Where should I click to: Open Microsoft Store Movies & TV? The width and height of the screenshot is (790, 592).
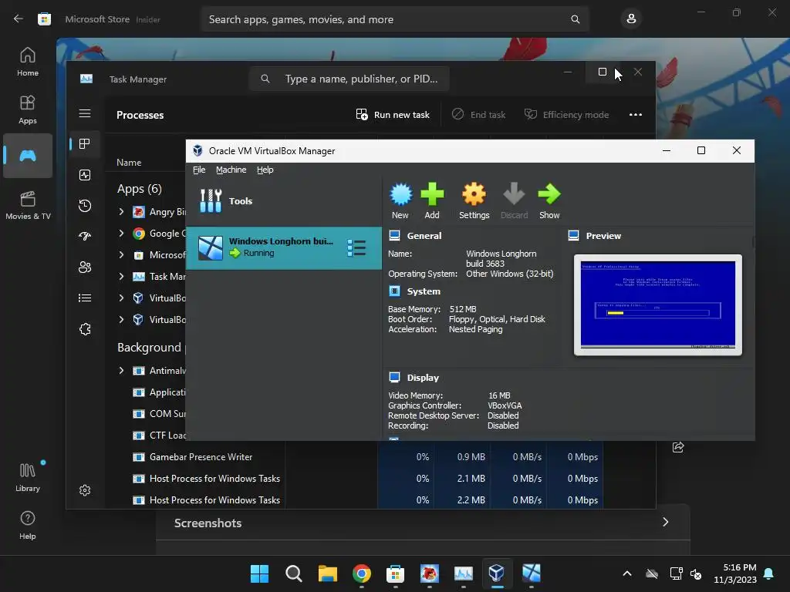point(28,205)
